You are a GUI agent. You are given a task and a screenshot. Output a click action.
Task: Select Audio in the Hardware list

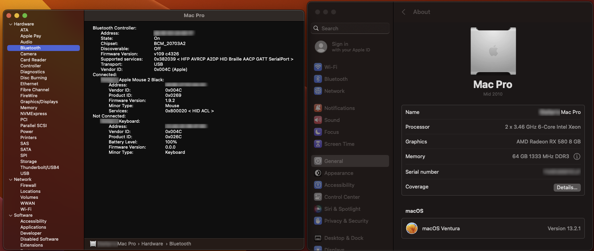tap(26, 42)
